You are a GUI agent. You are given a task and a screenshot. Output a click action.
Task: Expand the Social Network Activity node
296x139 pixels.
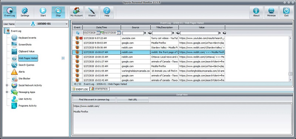coord(7,85)
